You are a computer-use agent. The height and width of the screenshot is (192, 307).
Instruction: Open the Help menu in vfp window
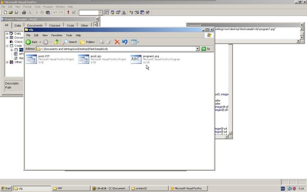pos(78,36)
